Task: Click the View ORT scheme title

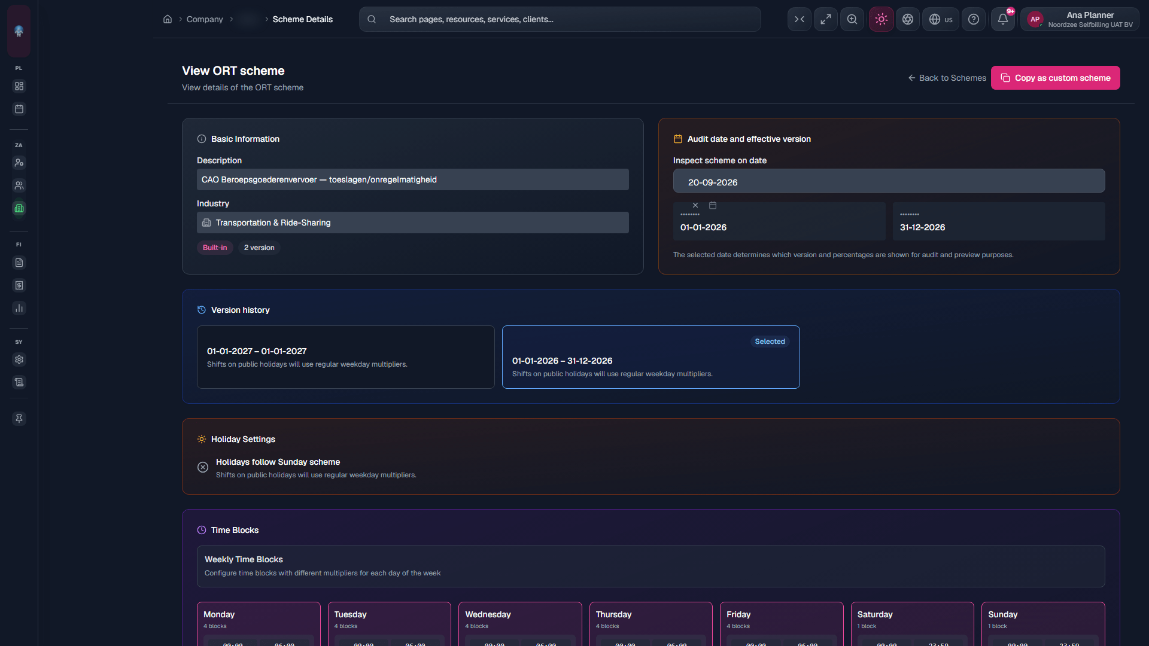Action: 233,71
